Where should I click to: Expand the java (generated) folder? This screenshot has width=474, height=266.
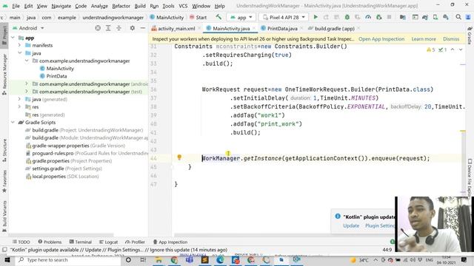20,99
